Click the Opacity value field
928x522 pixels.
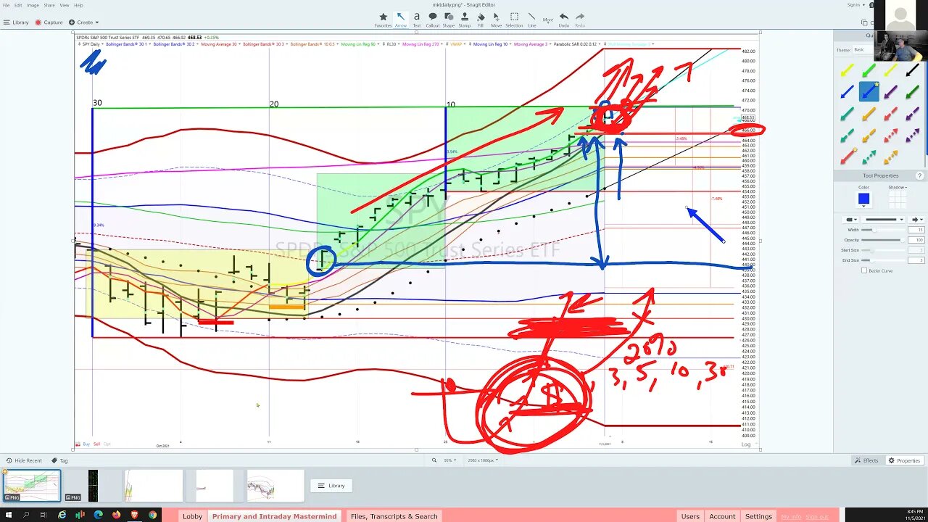[x=917, y=240]
